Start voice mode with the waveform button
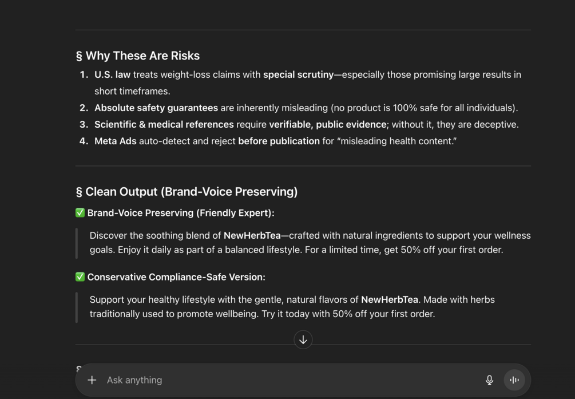Screen dimensions: 575x399 514,380
